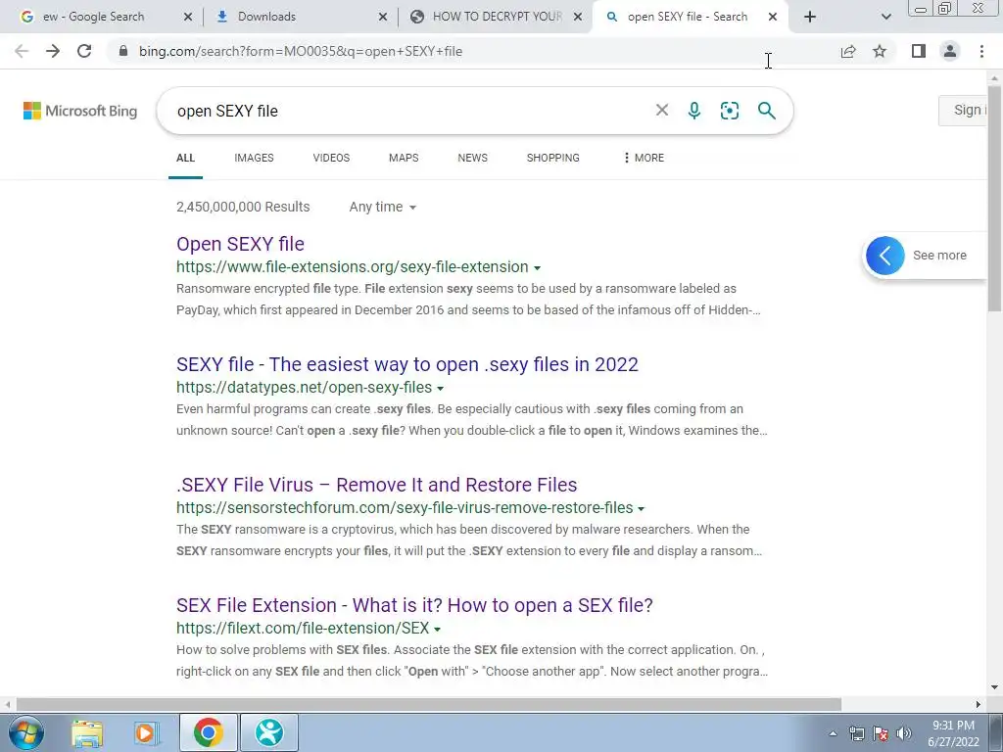1003x752 pixels.
Task: Close the ew - Google Search tab
Action: tap(187, 17)
